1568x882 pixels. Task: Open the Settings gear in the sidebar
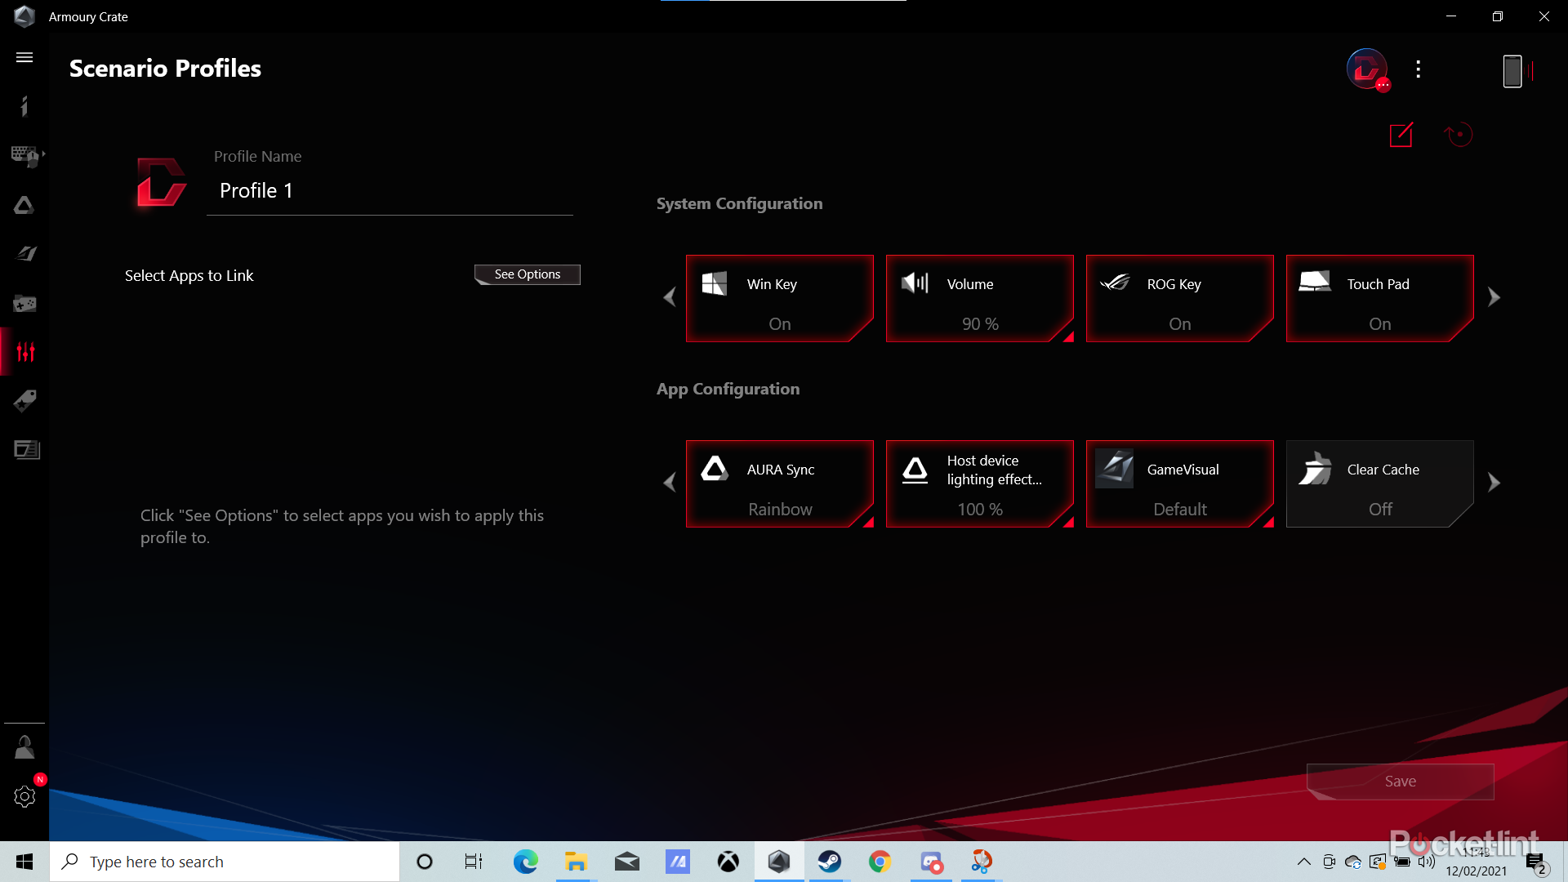24,796
